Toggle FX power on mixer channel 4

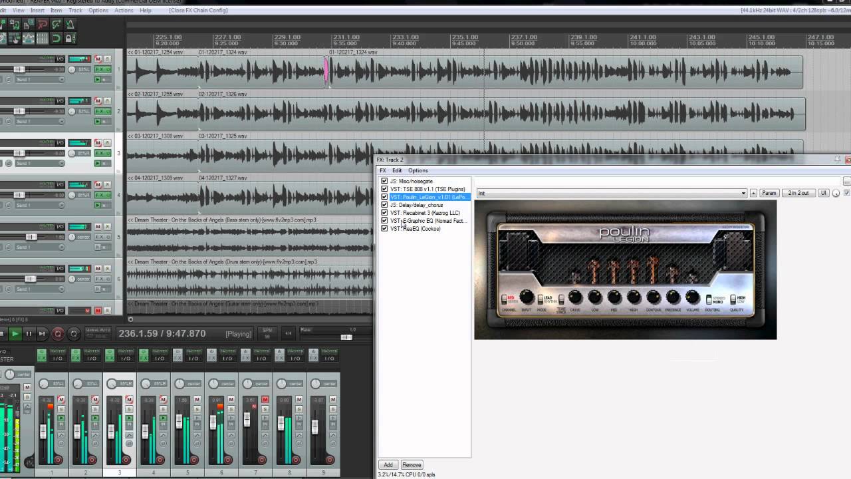[x=144, y=351]
